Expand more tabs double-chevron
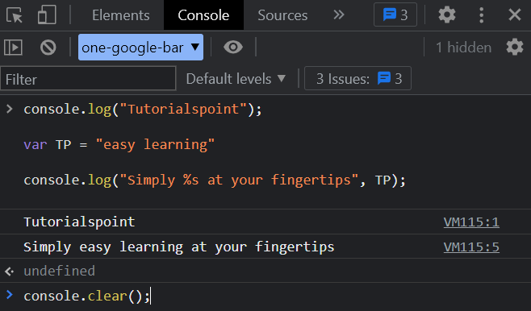This screenshot has height=311, width=531. pyautogui.click(x=339, y=15)
